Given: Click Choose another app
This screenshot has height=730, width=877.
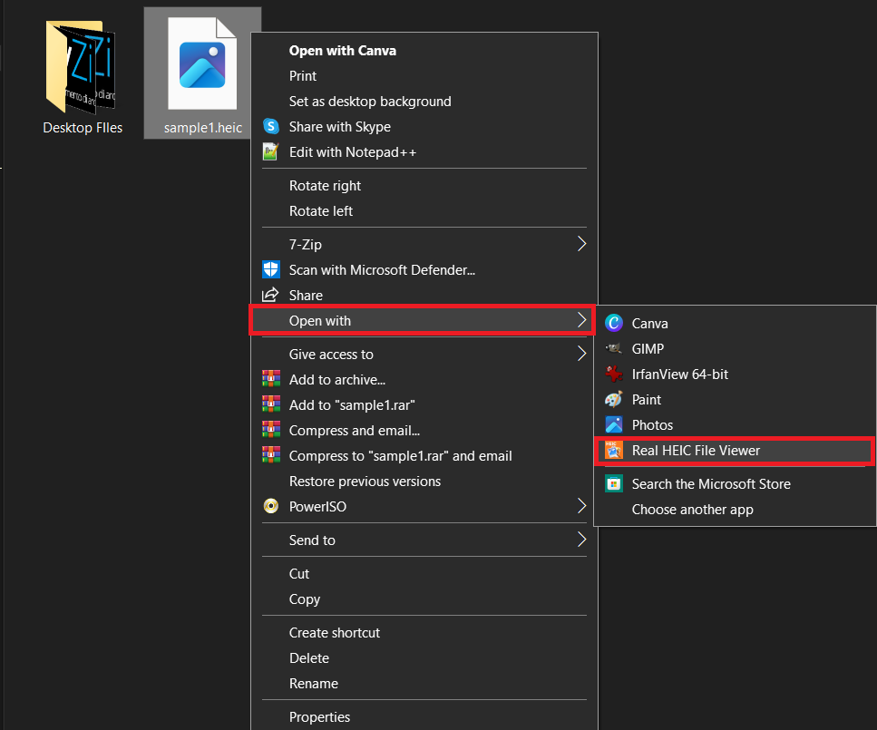Looking at the screenshot, I should (693, 509).
